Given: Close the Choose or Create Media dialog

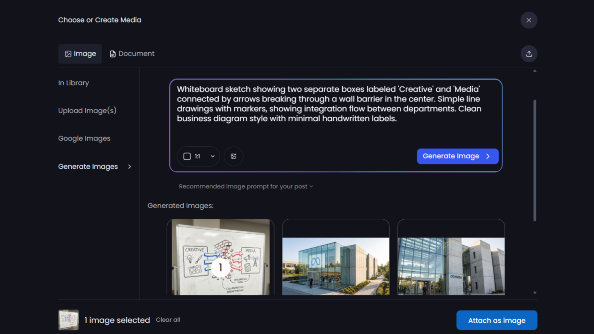Looking at the screenshot, I should tap(529, 20).
